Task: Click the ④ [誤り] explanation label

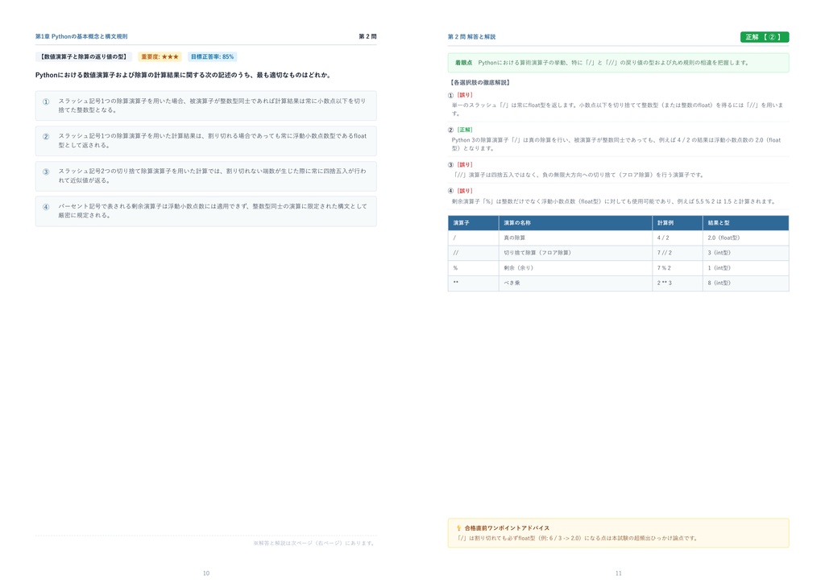Action: tap(460, 191)
